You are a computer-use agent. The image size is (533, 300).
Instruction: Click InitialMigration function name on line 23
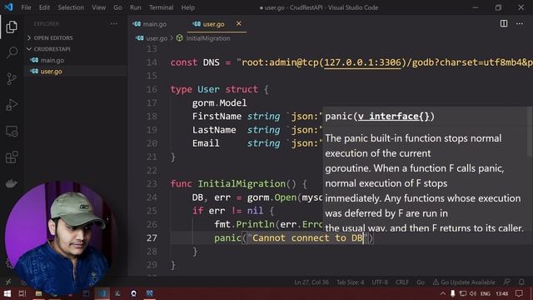242,183
